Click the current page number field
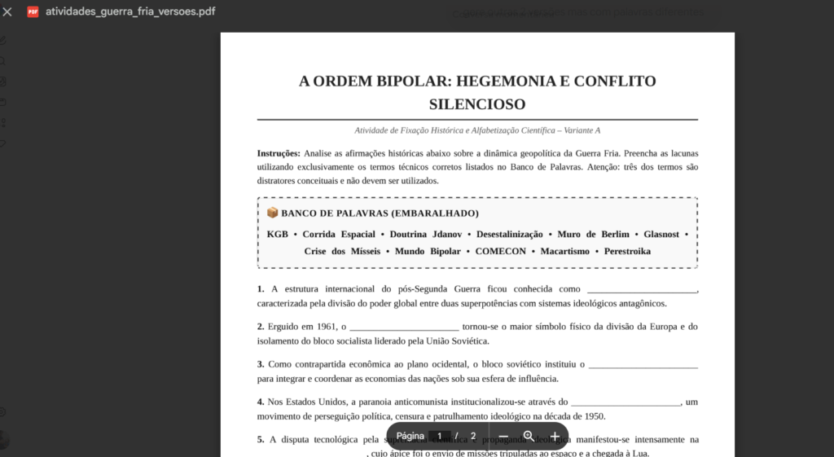 click(x=439, y=436)
